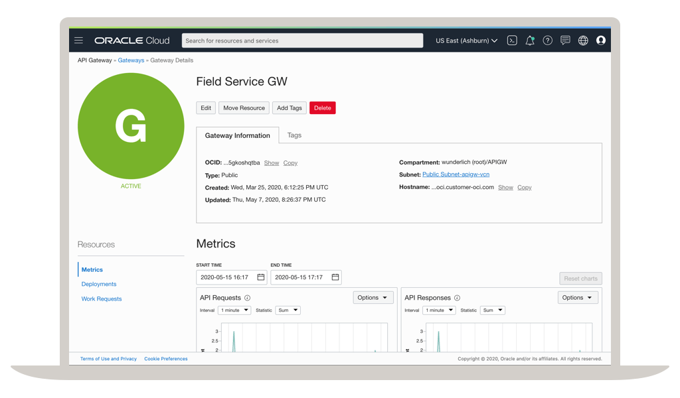Open the hamburger navigation menu
Image resolution: width=680 pixels, height=398 pixels.
point(78,40)
